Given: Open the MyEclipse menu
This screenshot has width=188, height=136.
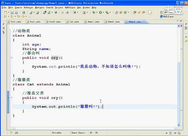Looking at the screenshot, I should [70, 7].
